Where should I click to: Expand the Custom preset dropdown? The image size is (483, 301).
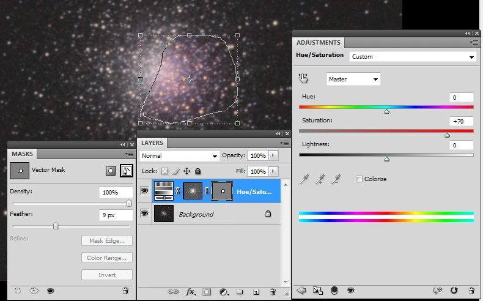[412, 57]
